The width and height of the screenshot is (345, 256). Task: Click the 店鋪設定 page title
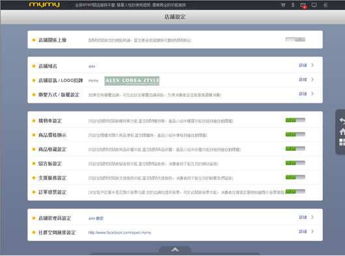[x=175, y=17]
